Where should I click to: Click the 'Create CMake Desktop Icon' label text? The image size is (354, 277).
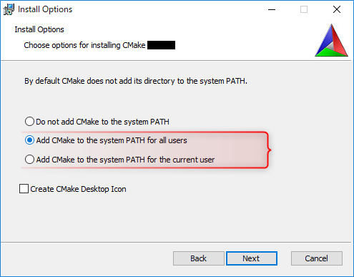78,189
